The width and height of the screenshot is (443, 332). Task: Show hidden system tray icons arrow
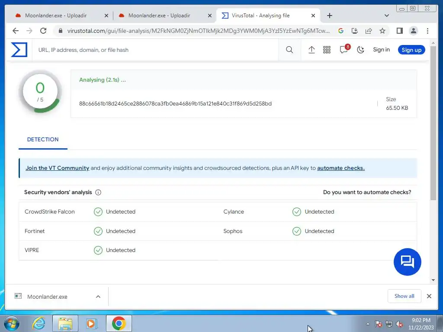368,324
